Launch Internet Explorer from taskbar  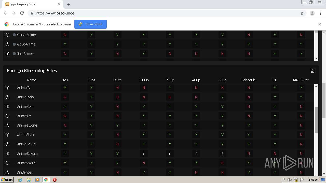click(x=20, y=180)
